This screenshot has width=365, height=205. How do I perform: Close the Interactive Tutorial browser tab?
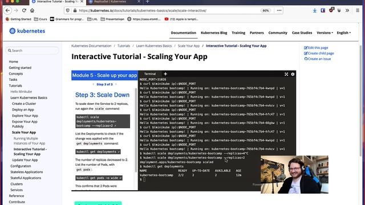[82, 2]
